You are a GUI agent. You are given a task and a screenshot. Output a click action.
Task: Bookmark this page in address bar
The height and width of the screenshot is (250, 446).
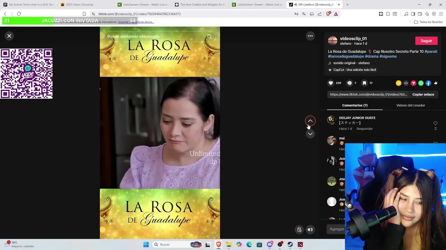point(84,14)
